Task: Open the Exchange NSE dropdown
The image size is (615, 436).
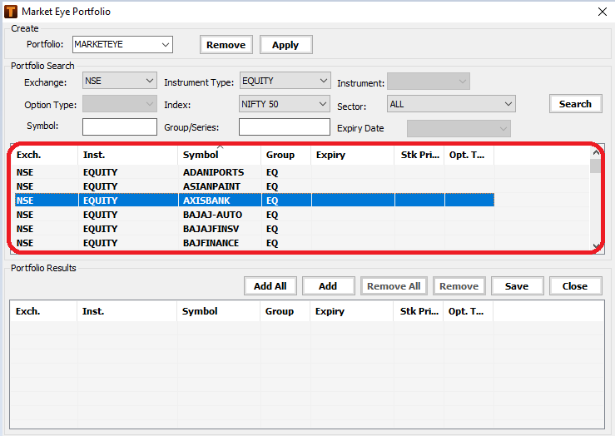Action: coord(120,81)
